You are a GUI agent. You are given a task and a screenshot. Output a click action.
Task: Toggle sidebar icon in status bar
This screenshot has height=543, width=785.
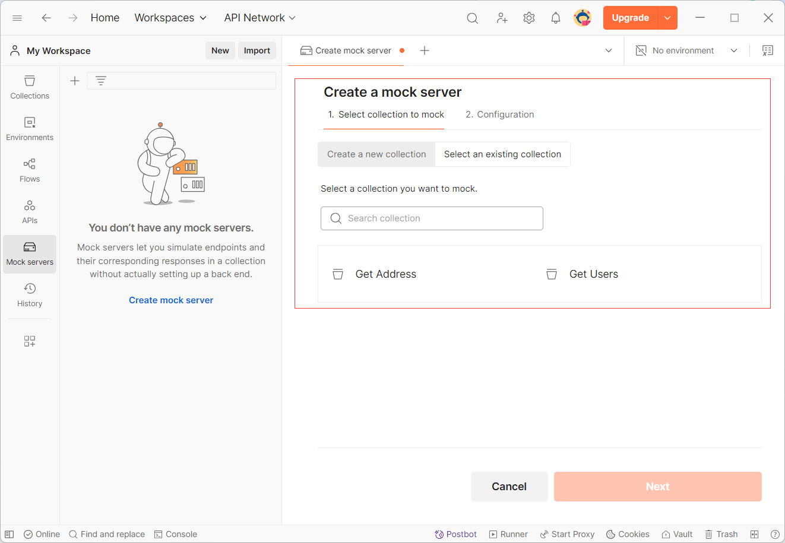coord(10,534)
